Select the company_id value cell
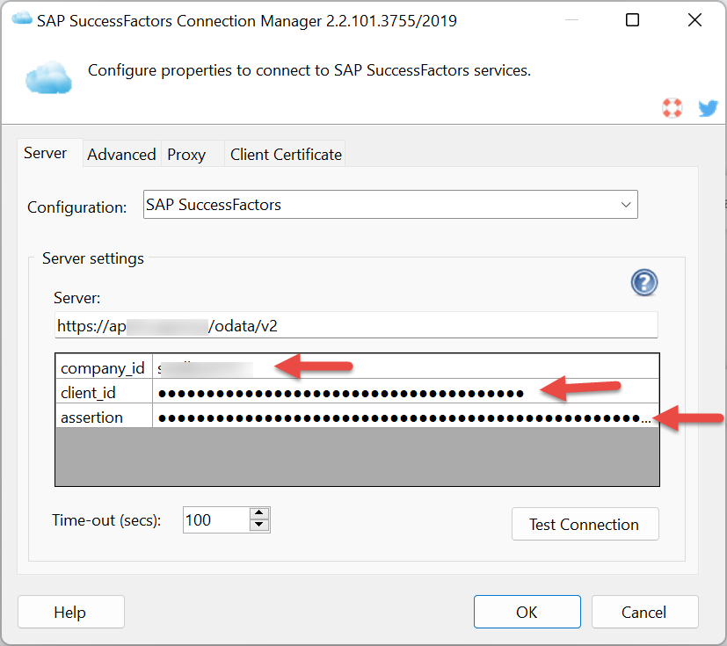 (405, 367)
